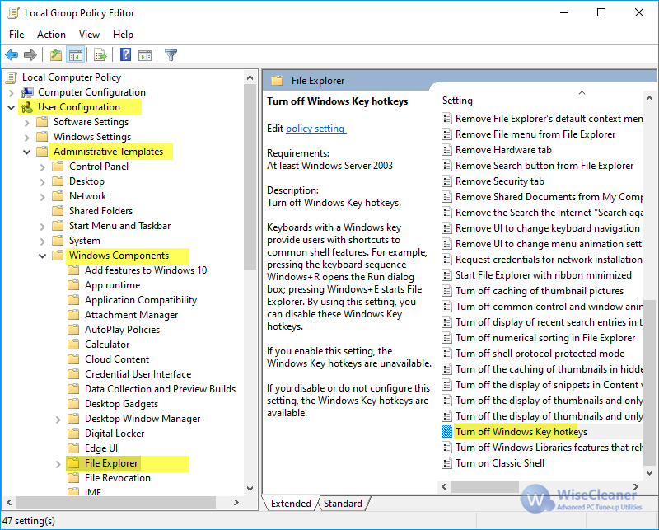Viewport: 659px width, 530px height.
Task: Expand the Computer Configuration node
Action: (x=12, y=92)
